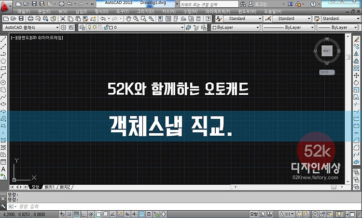
Task: Open the ByLayer lineweight dropdown
Action: point(338,27)
